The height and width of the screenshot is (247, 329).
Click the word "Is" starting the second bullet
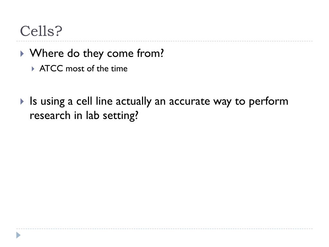(33, 101)
